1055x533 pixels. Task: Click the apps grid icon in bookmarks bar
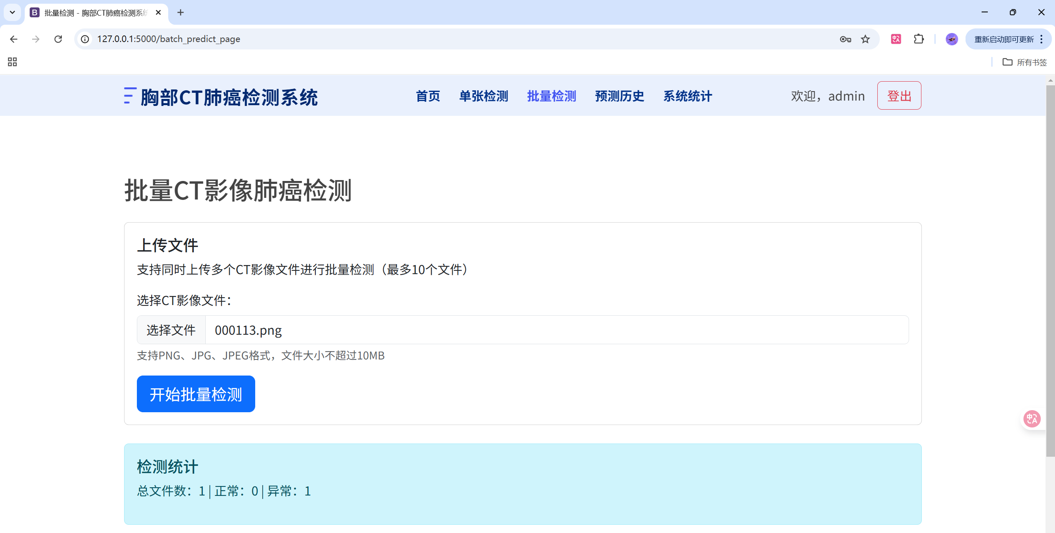point(12,62)
